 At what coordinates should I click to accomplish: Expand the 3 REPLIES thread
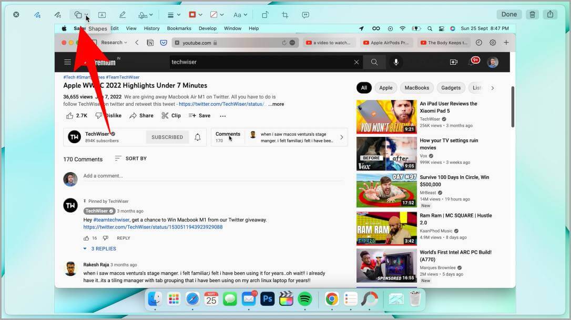(x=100, y=248)
